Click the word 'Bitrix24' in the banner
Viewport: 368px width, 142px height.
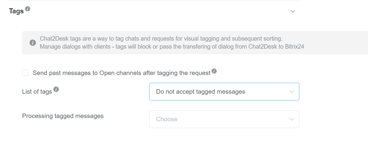pos(293,47)
